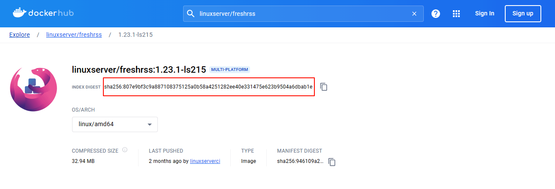Click the Sign In link
The height and width of the screenshot is (189, 555).
(x=484, y=14)
